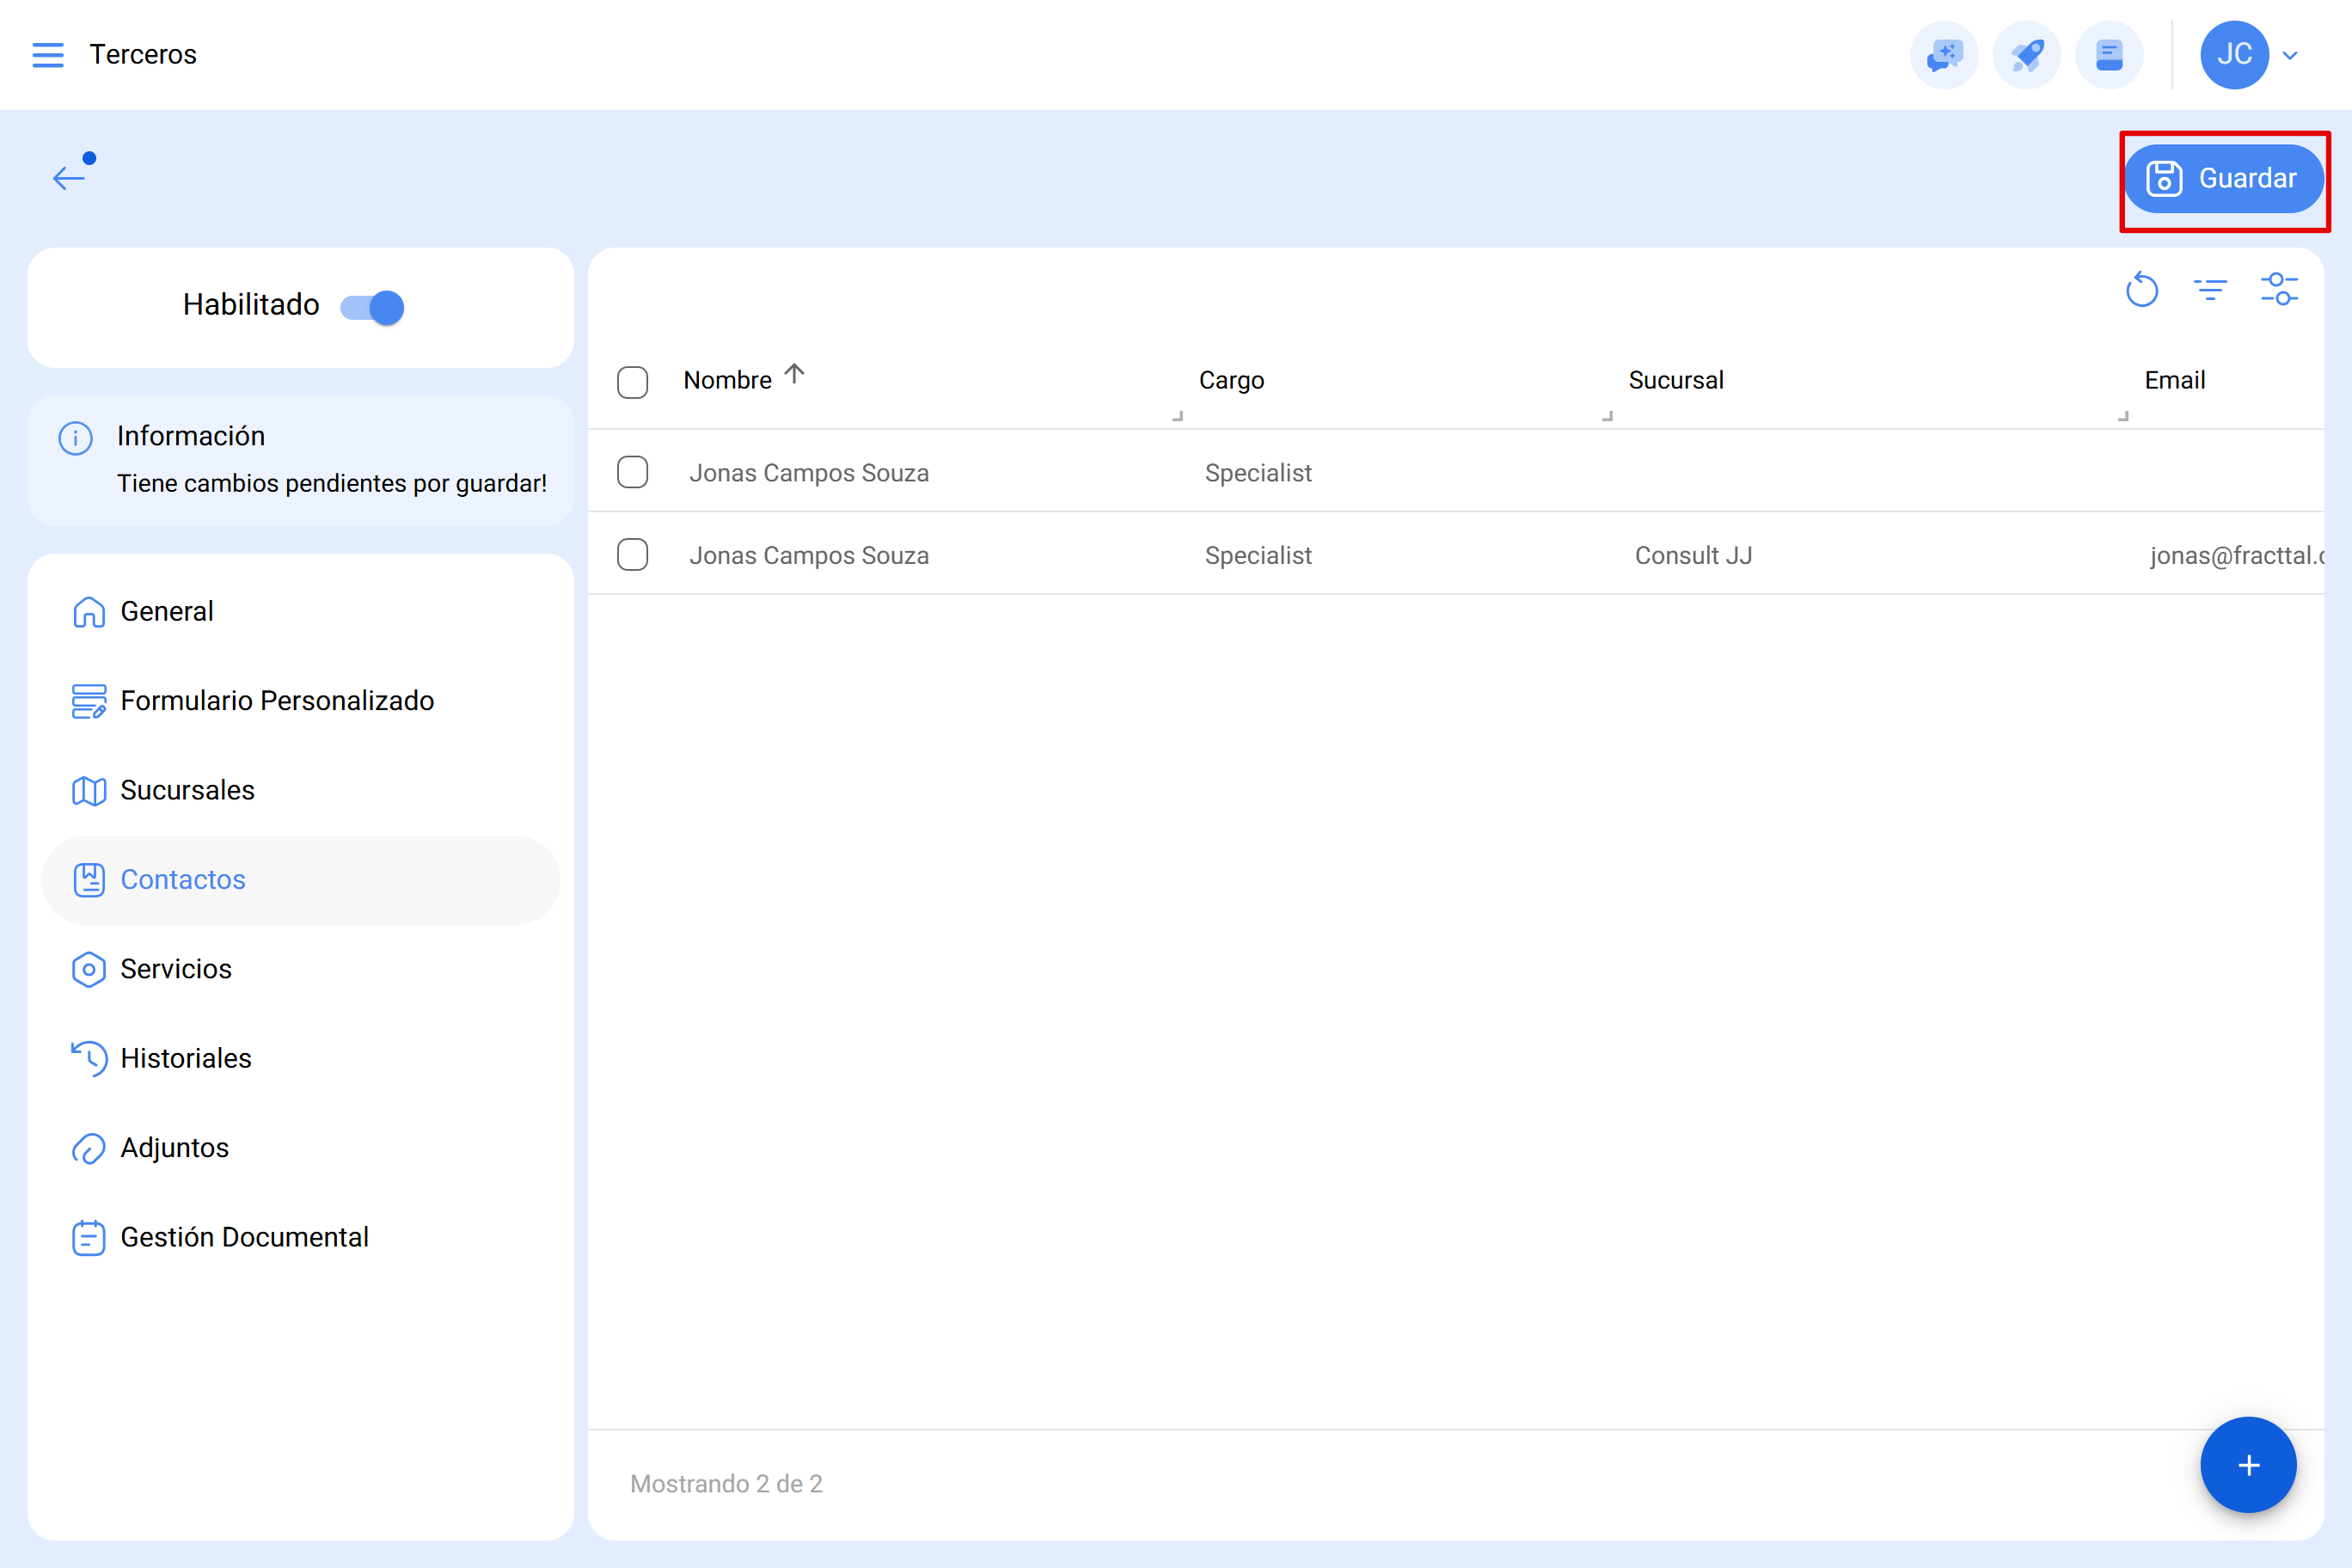
Task: Click the Guardar save button
Action: click(x=2223, y=179)
